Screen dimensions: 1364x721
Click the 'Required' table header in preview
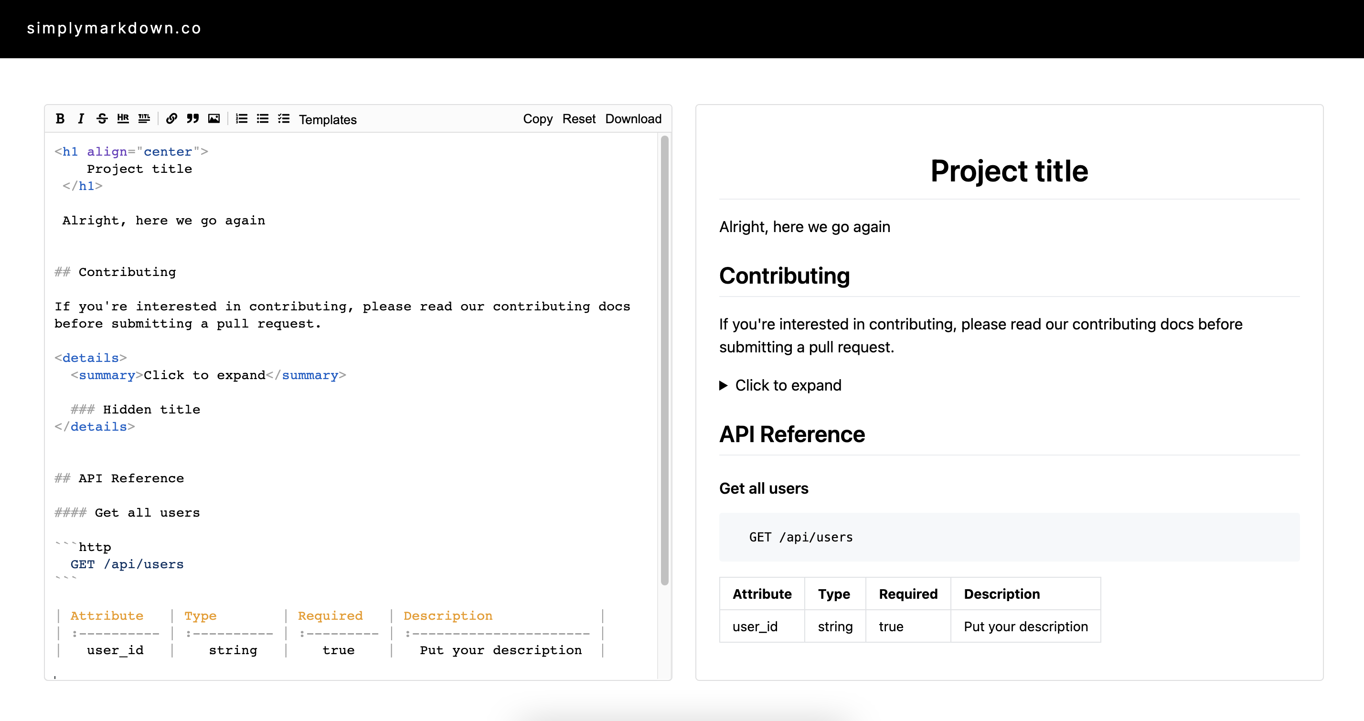pyautogui.click(x=908, y=594)
